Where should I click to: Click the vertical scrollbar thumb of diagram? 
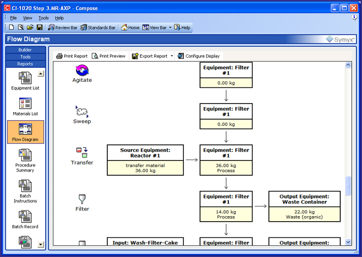coord(348,186)
